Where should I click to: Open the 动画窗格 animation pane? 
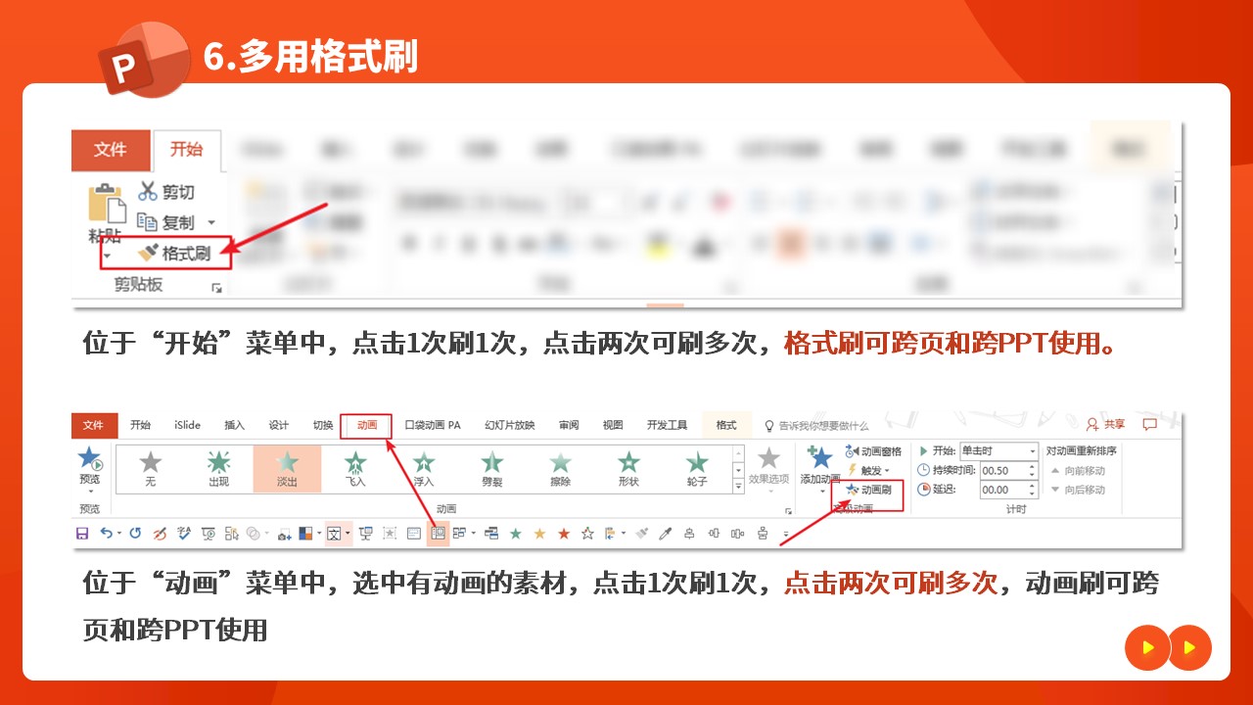click(x=874, y=451)
